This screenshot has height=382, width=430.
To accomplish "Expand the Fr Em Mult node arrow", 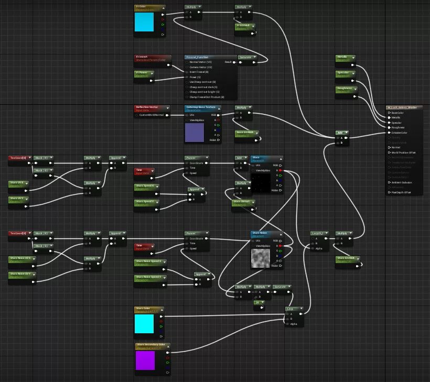I will 253,26.
